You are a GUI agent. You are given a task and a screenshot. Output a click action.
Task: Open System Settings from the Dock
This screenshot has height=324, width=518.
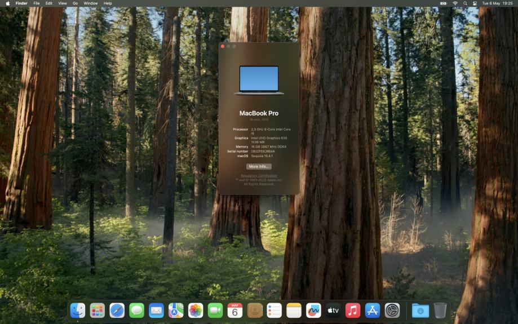point(392,310)
